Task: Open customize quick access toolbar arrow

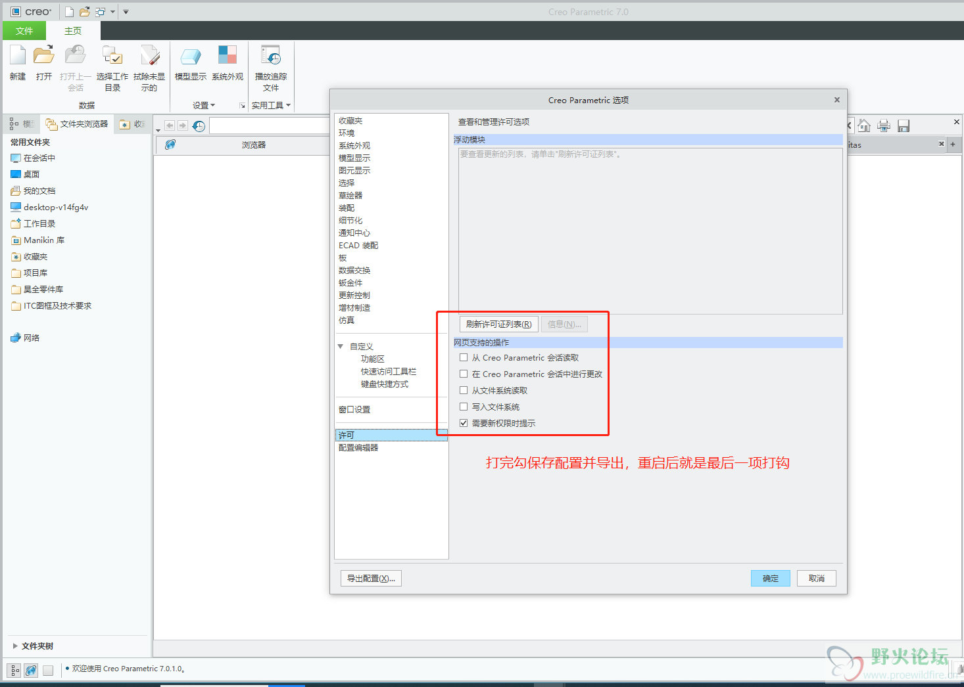Action: pyautogui.click(x=126, y=12)
